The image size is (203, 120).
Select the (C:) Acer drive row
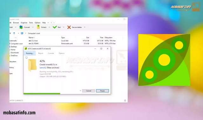[72, 41]
